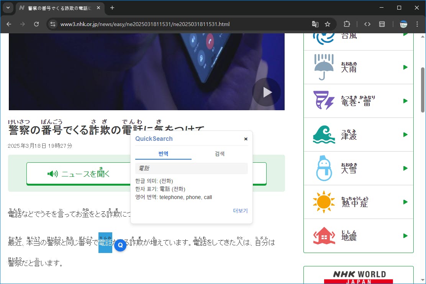Close the NHK news tab
This screenshot has height=284, width=426.
pyautogui.click(x=98, y=8)
